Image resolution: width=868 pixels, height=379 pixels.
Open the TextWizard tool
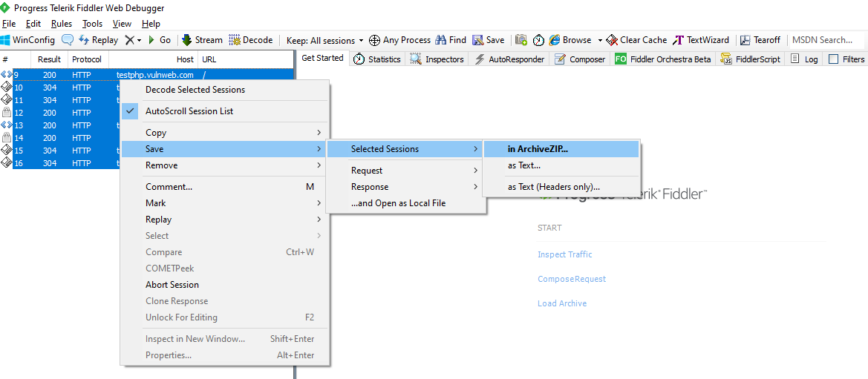pos(701,40)
